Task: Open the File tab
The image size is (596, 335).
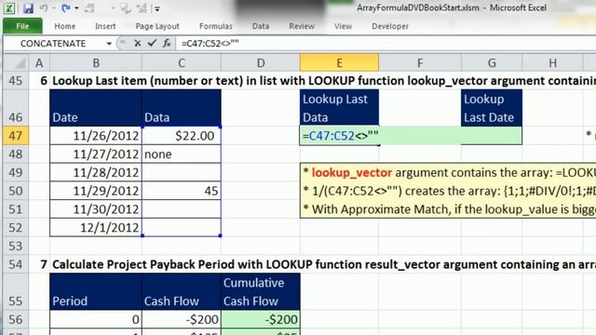Action: tap(22, 26)
